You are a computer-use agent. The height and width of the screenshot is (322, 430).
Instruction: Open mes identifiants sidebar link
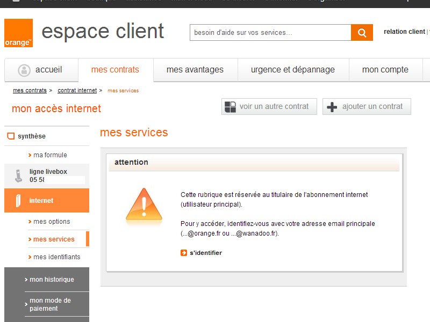point(57,257)
